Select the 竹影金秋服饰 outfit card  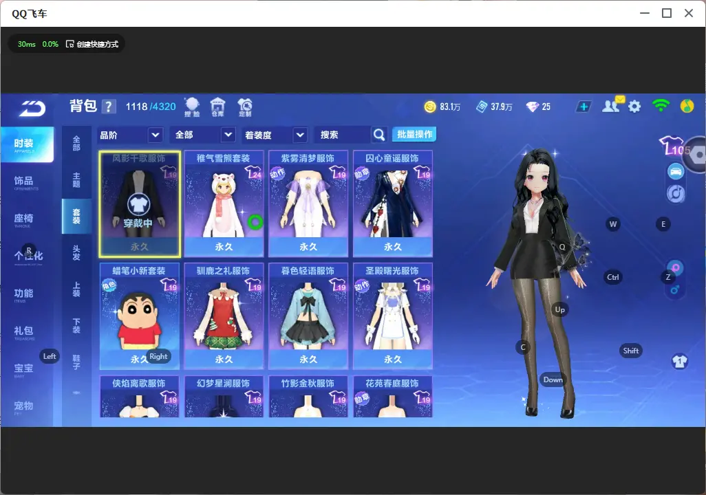click(308, 397)
